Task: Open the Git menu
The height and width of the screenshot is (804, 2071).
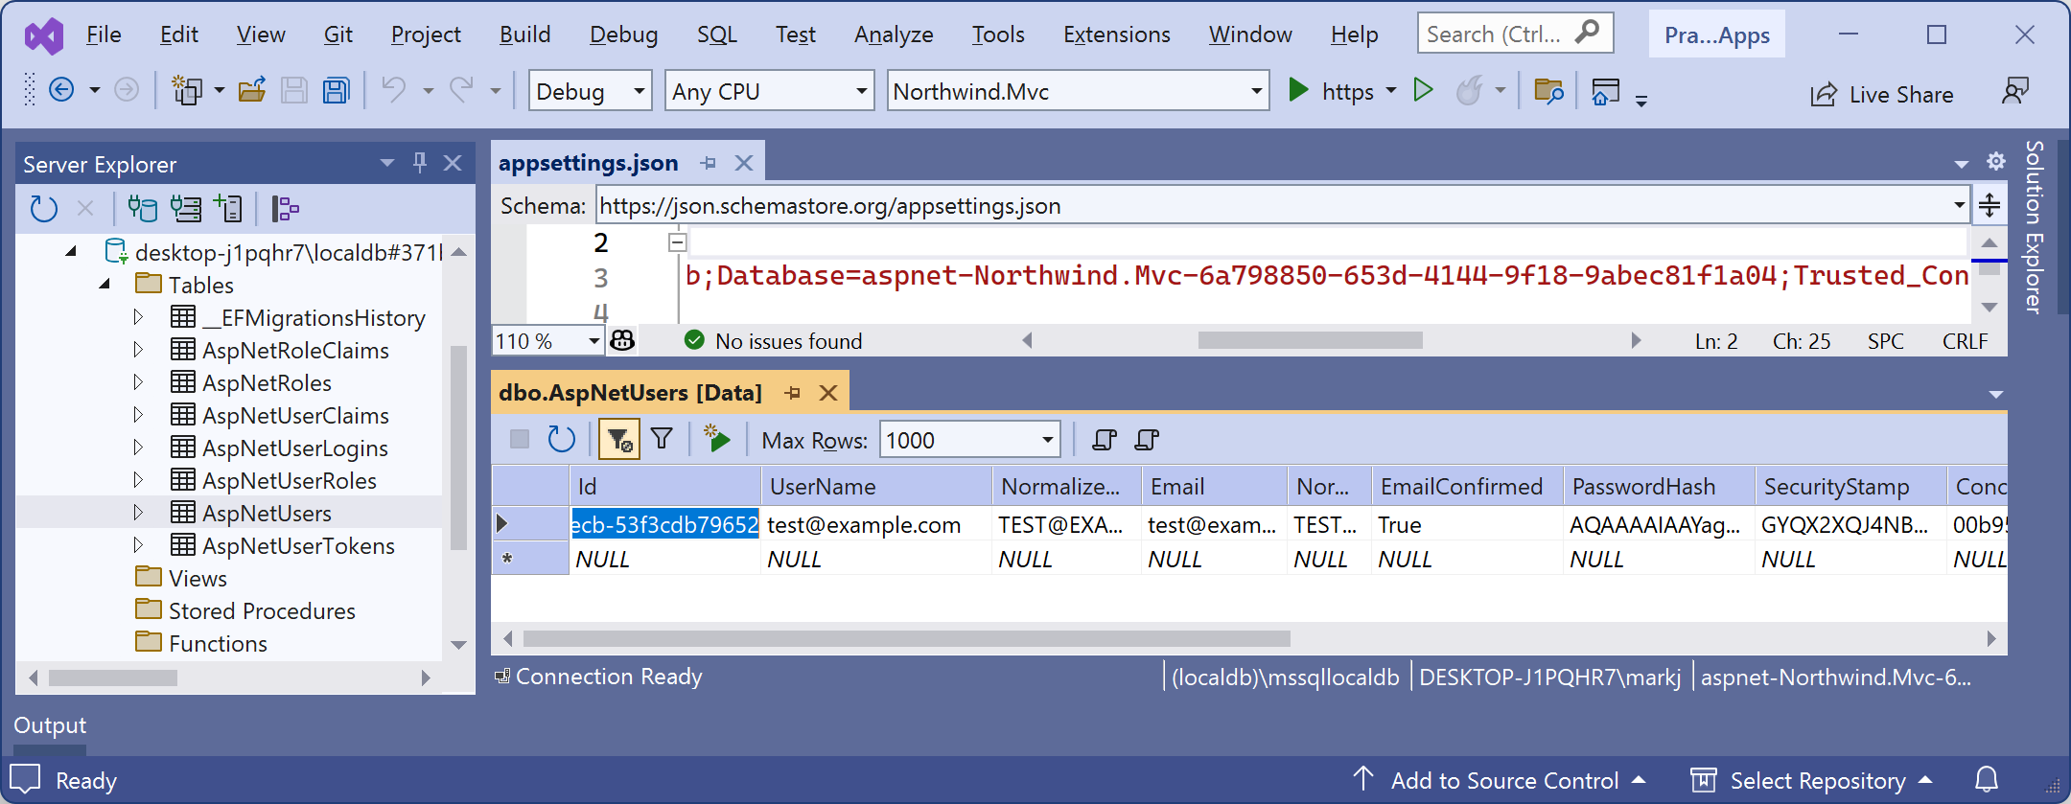Action: click(x=337, y=34)
